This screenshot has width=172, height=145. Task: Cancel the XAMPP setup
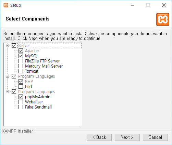(x=155, y=137)
